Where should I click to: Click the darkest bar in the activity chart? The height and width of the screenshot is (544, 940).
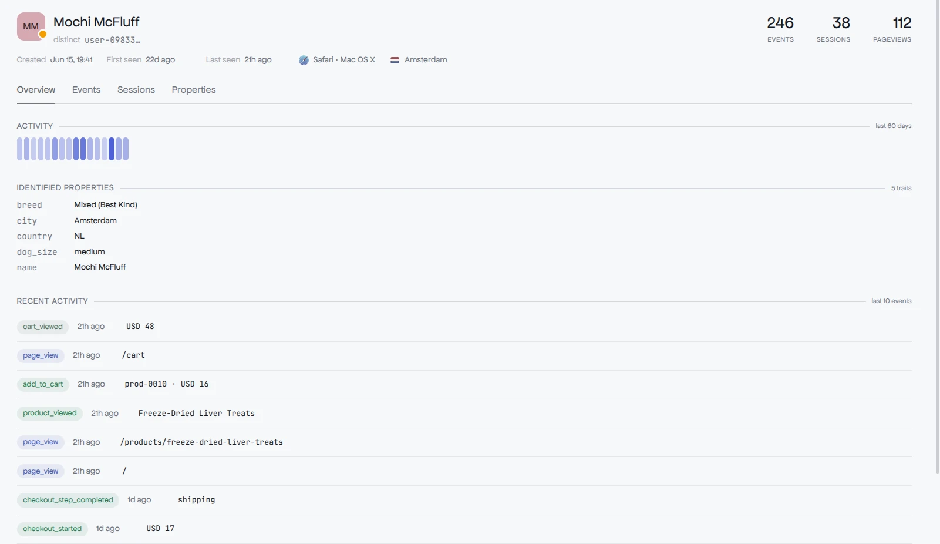(112, 149)
